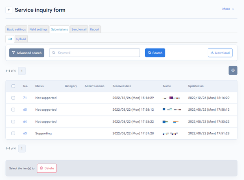Switch to the Basic settings tab
The image size is (244, 180).
pos(16,29)
